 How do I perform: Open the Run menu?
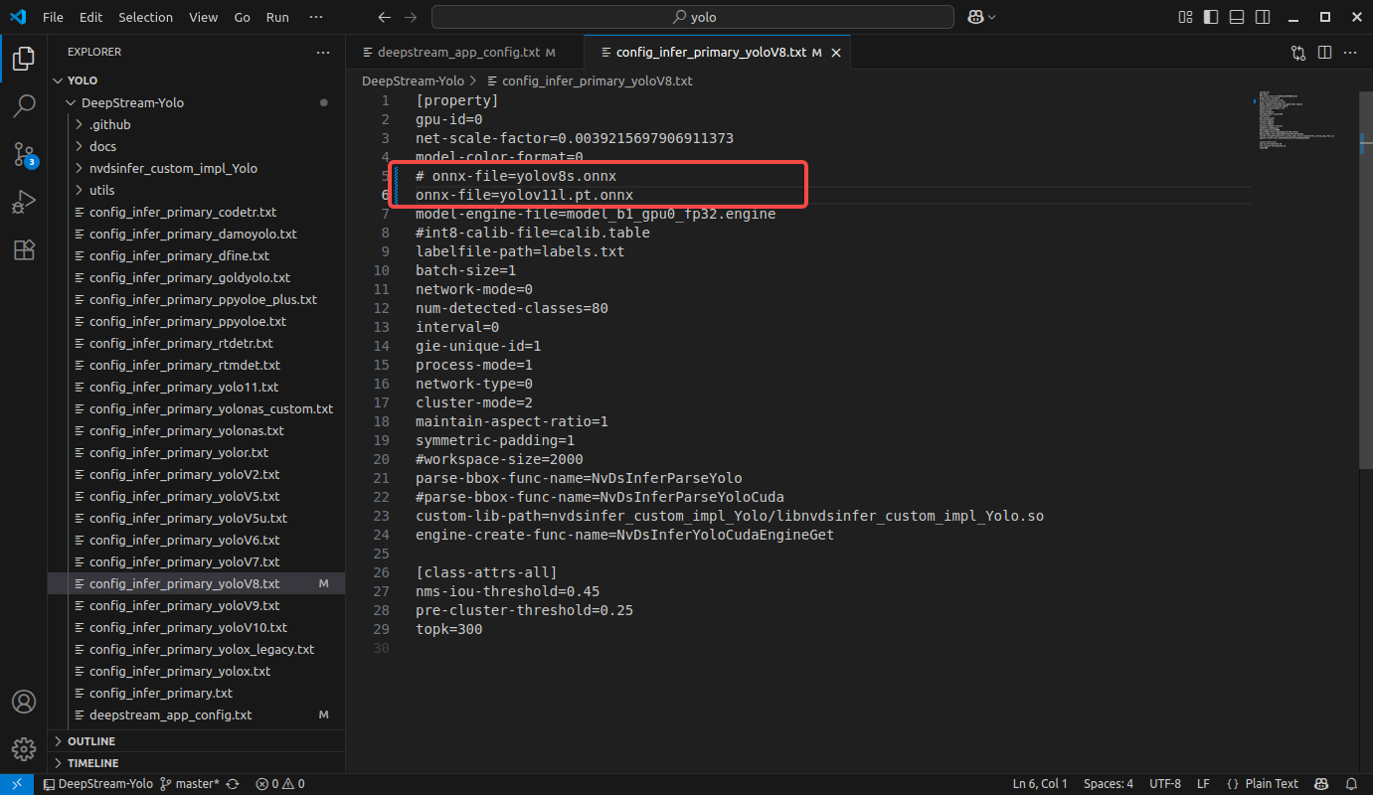pyautogui.click(x=277, y=17)
